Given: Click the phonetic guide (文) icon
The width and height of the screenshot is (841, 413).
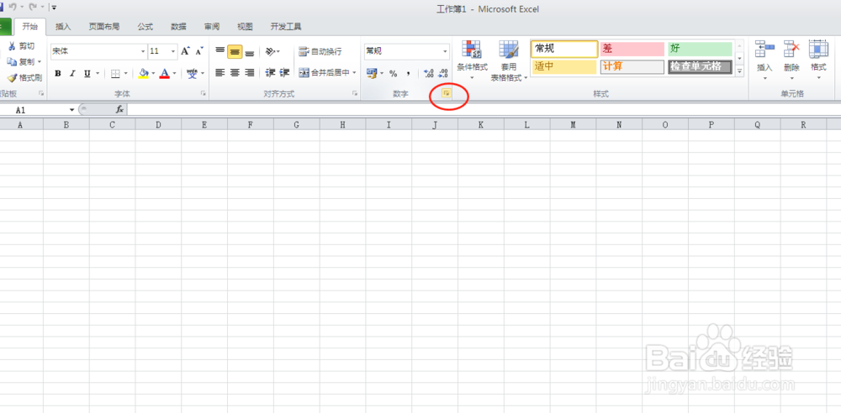Looking at the screenshot, I should [x=192, y=73].
